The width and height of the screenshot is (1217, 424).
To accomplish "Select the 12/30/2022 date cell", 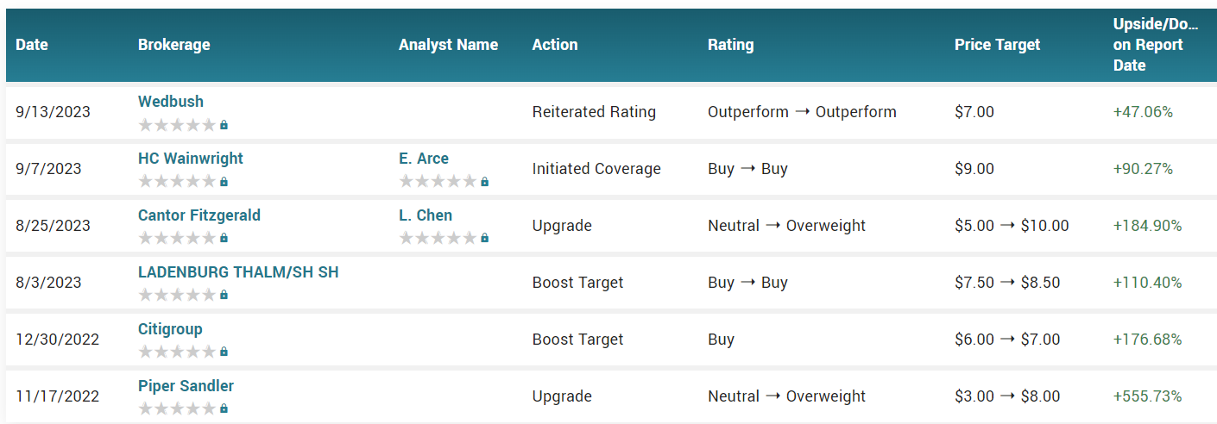I will 57,340.
